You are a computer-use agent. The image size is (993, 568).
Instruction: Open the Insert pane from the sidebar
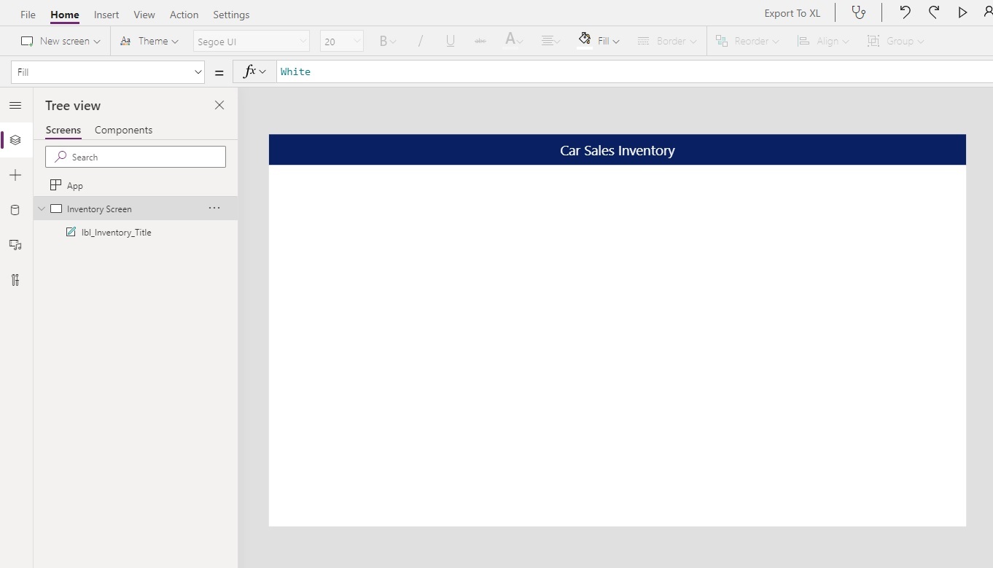15,175
